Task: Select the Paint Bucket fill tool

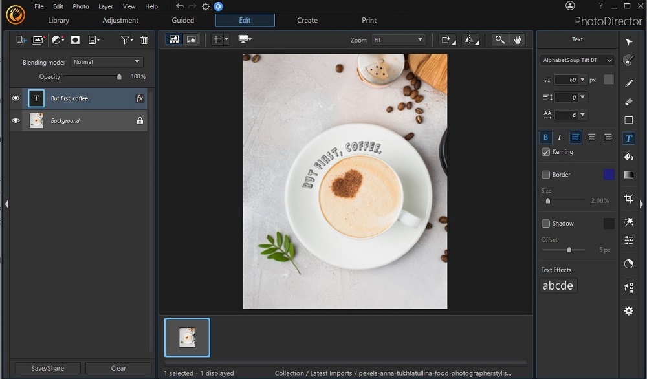Action: point(628,156)
